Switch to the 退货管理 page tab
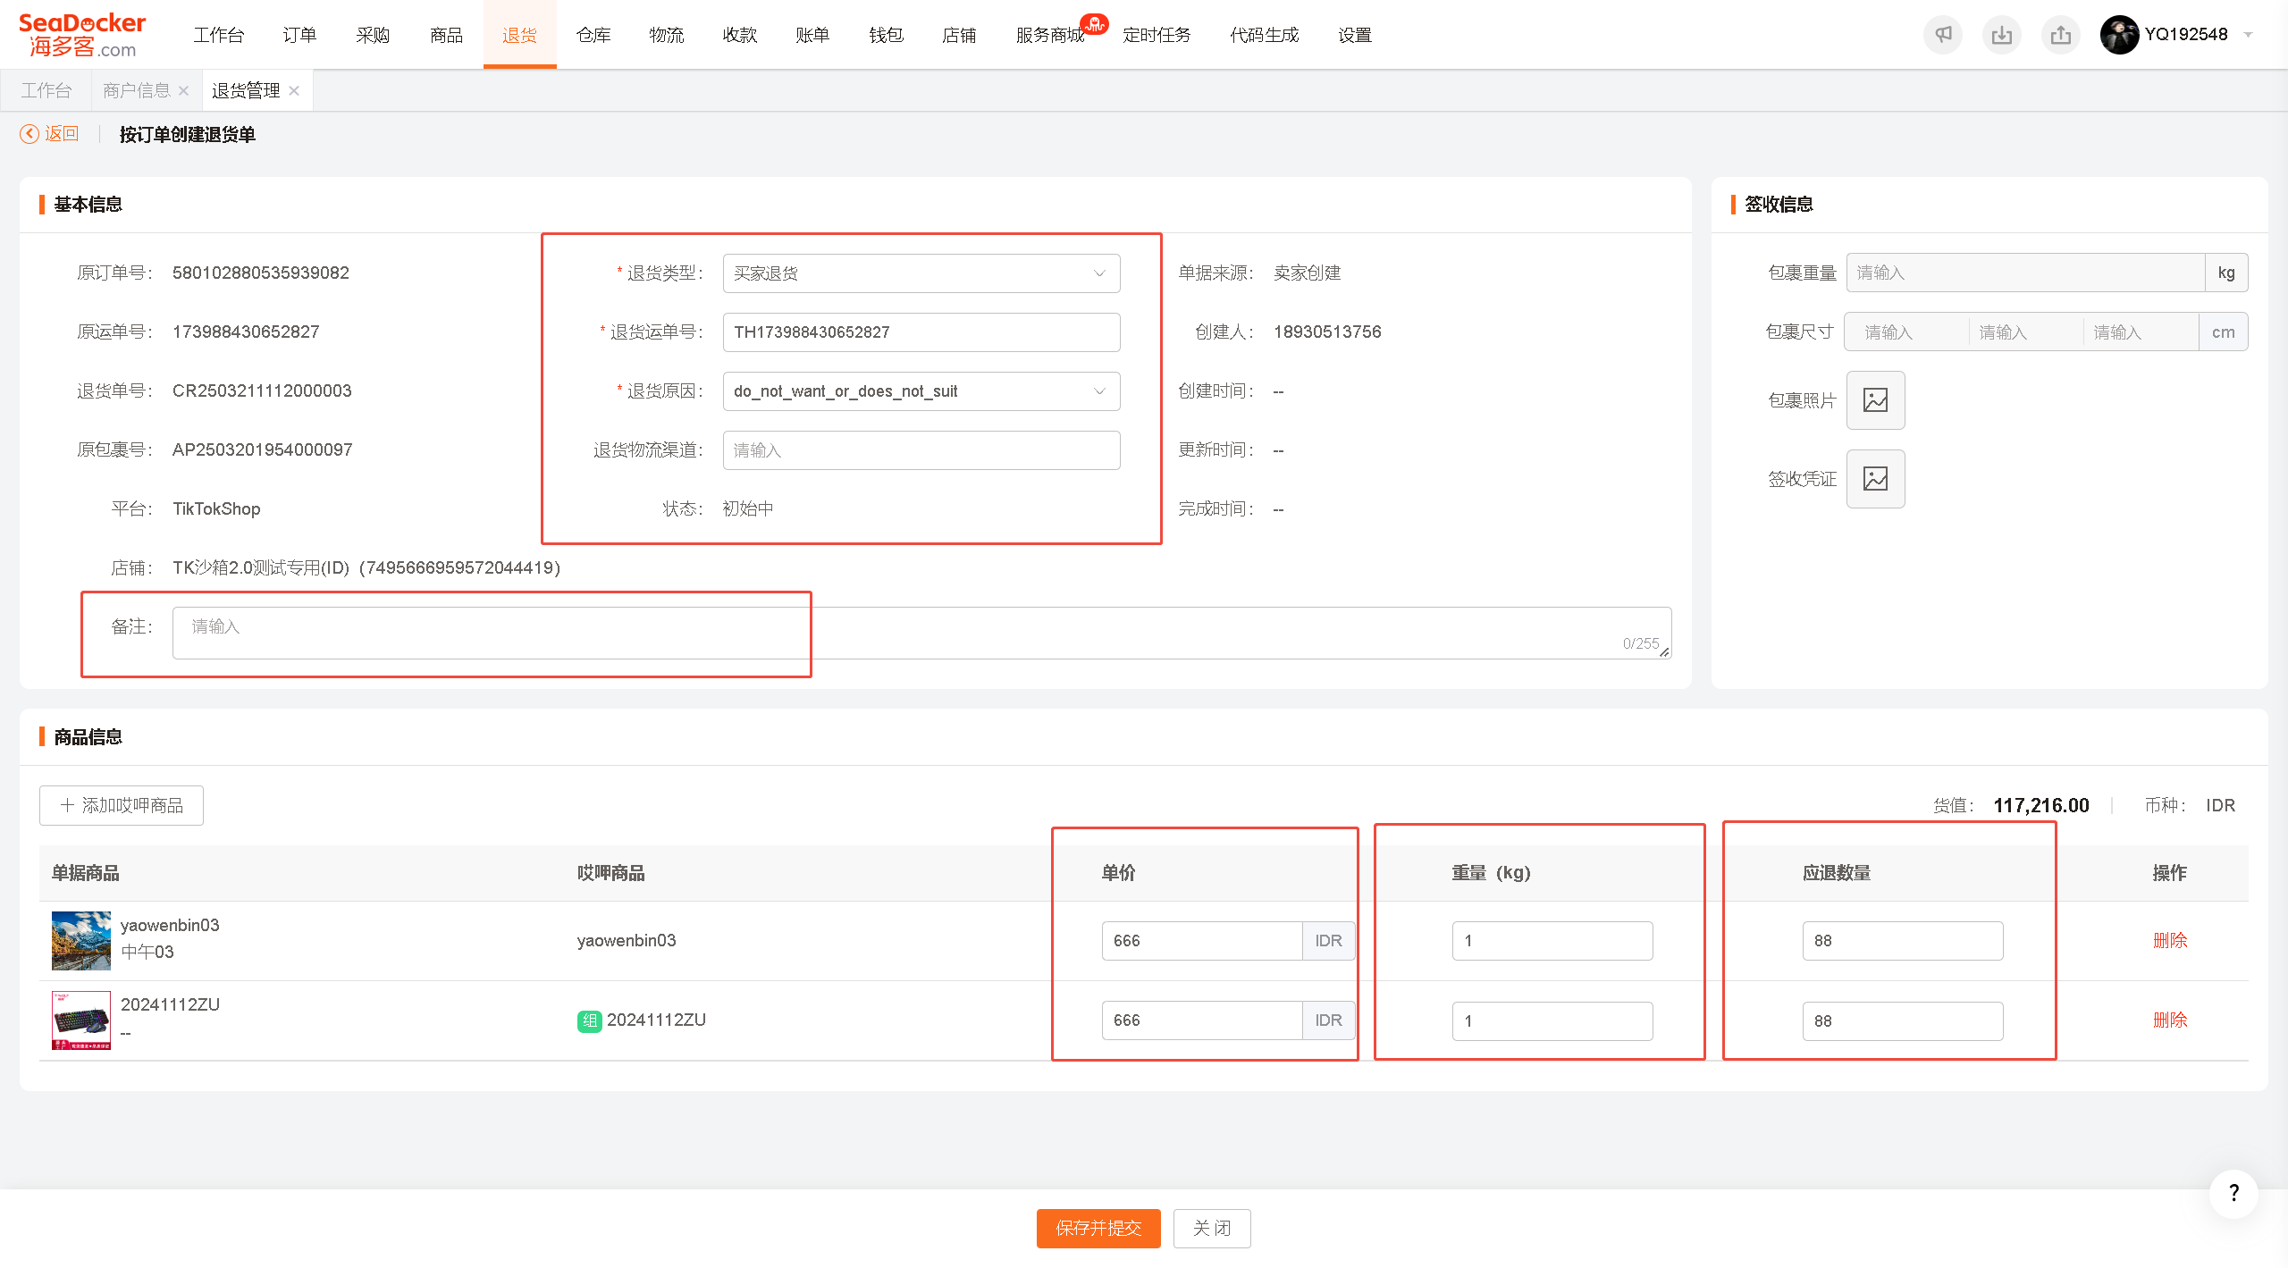The image size is (2288, 1268). pos(246,90)
